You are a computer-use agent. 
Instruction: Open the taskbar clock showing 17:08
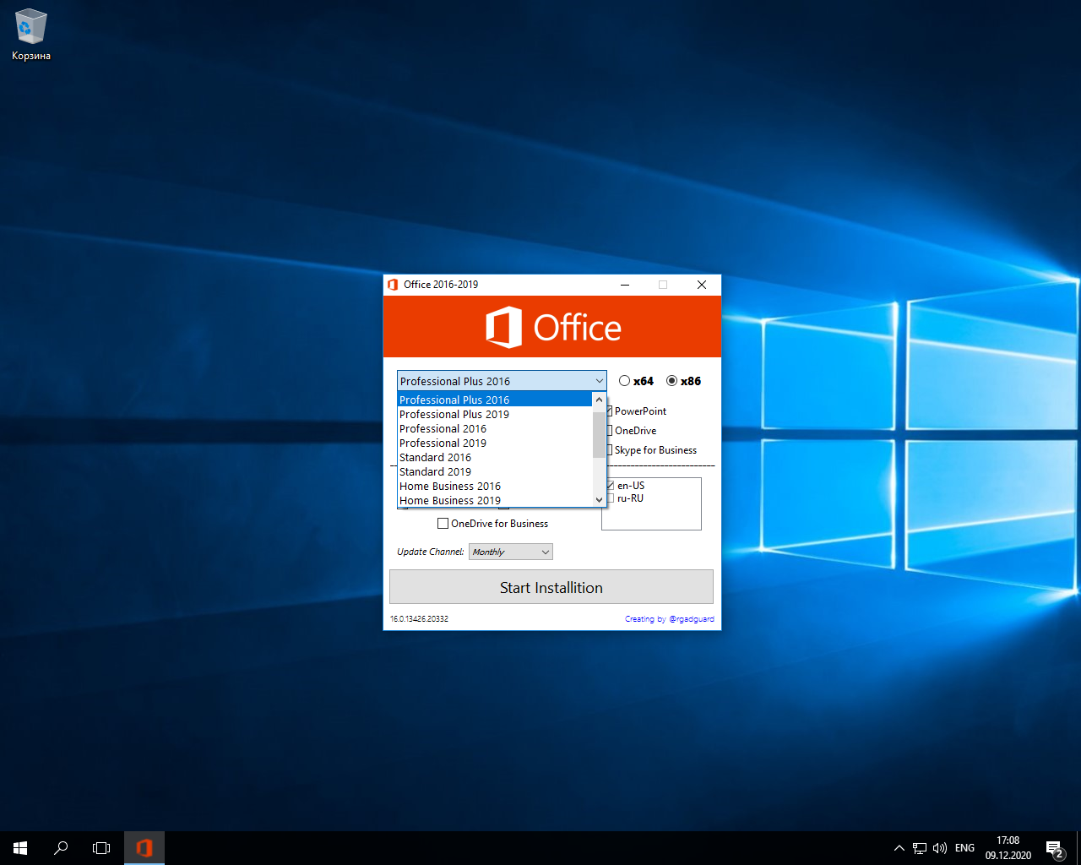click(x=1008, y=848)
